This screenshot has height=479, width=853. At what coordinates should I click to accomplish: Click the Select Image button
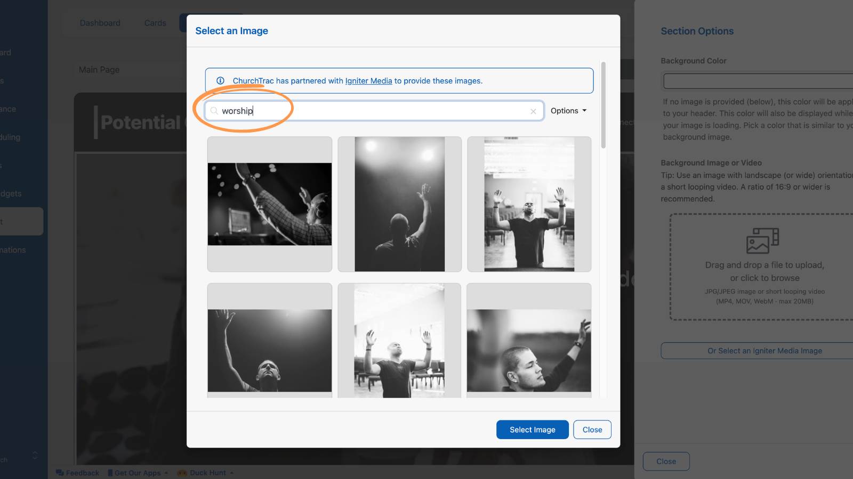[532, 430]
